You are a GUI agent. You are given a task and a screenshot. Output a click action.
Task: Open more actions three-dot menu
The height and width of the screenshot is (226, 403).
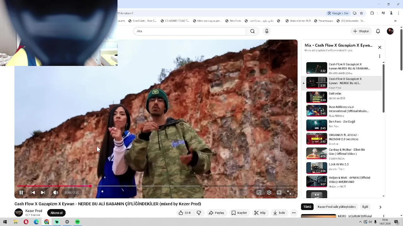point(294,213)
